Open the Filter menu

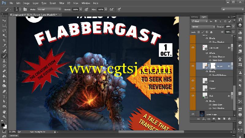click(x=62, y=3)
